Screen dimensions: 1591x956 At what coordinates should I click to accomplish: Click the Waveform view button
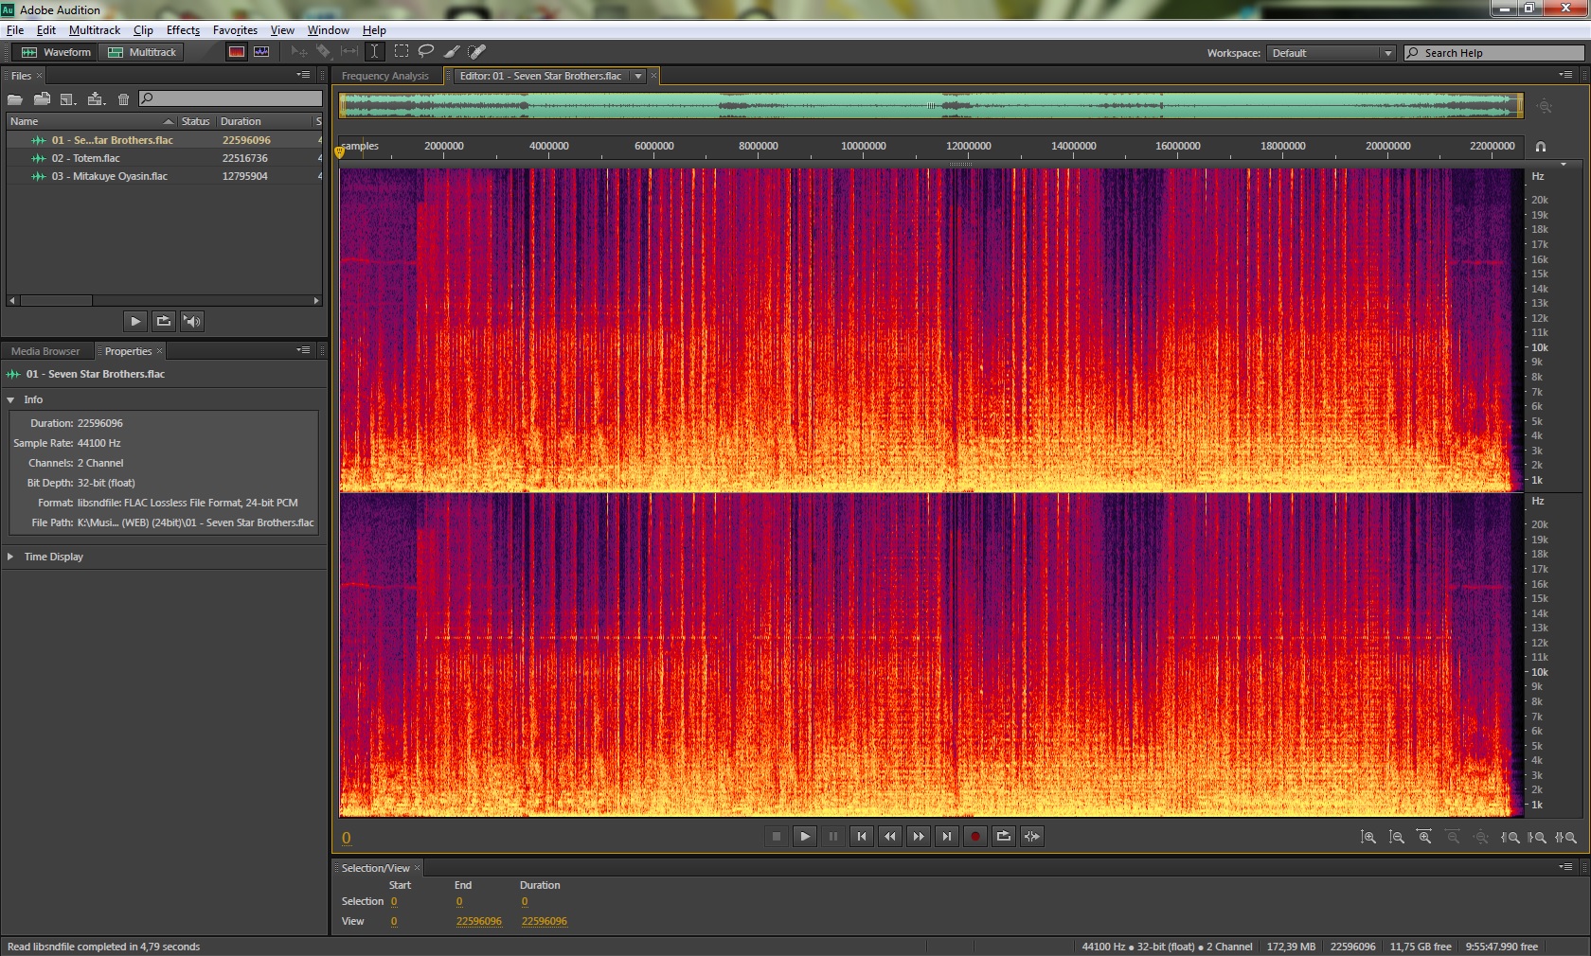(57, 52)
